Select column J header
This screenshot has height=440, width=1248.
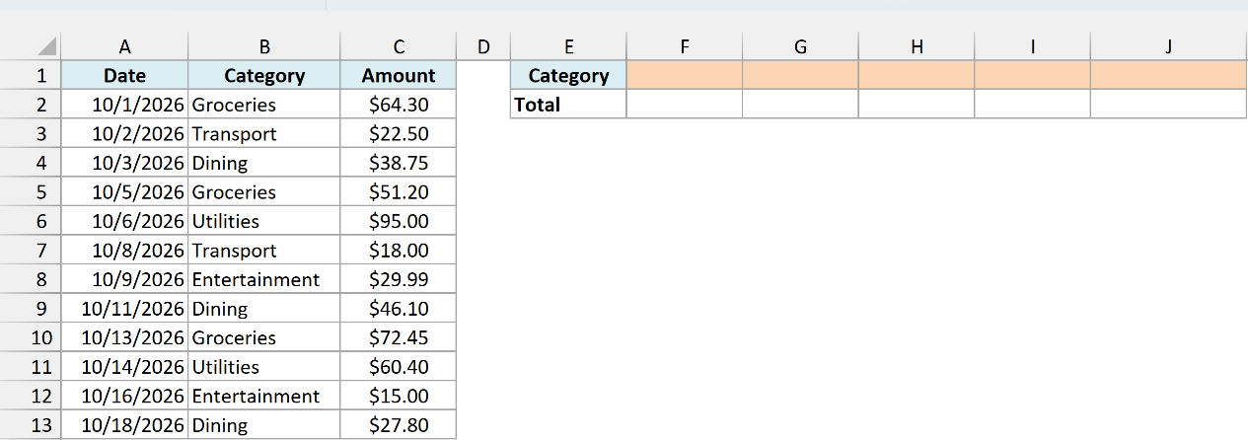point(1168,46)
